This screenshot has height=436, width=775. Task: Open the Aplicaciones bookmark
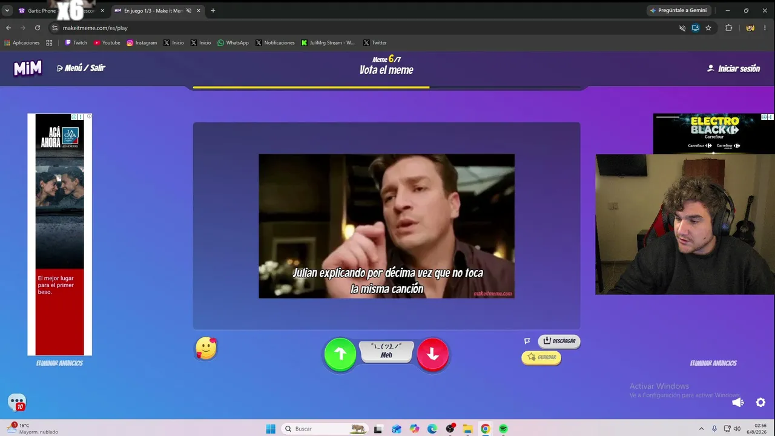point(22,43)
